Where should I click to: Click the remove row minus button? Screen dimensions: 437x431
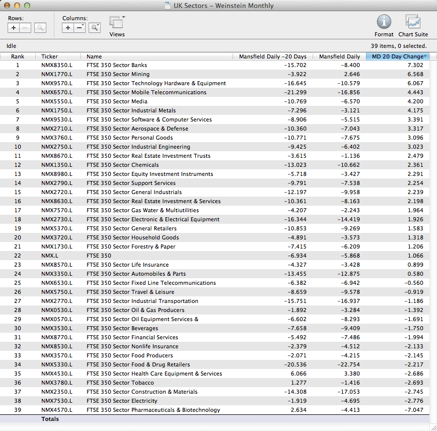pyautogui.click(x=25, y=28)
